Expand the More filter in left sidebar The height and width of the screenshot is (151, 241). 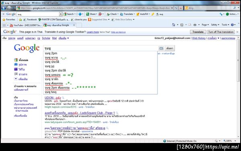click(x=16, y=79)
